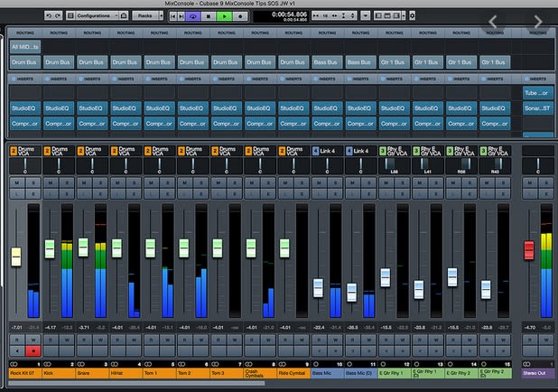This screenshot has width=558, height=392.
Task: Select the Stereo Out channel name
Action: [538, 373]
